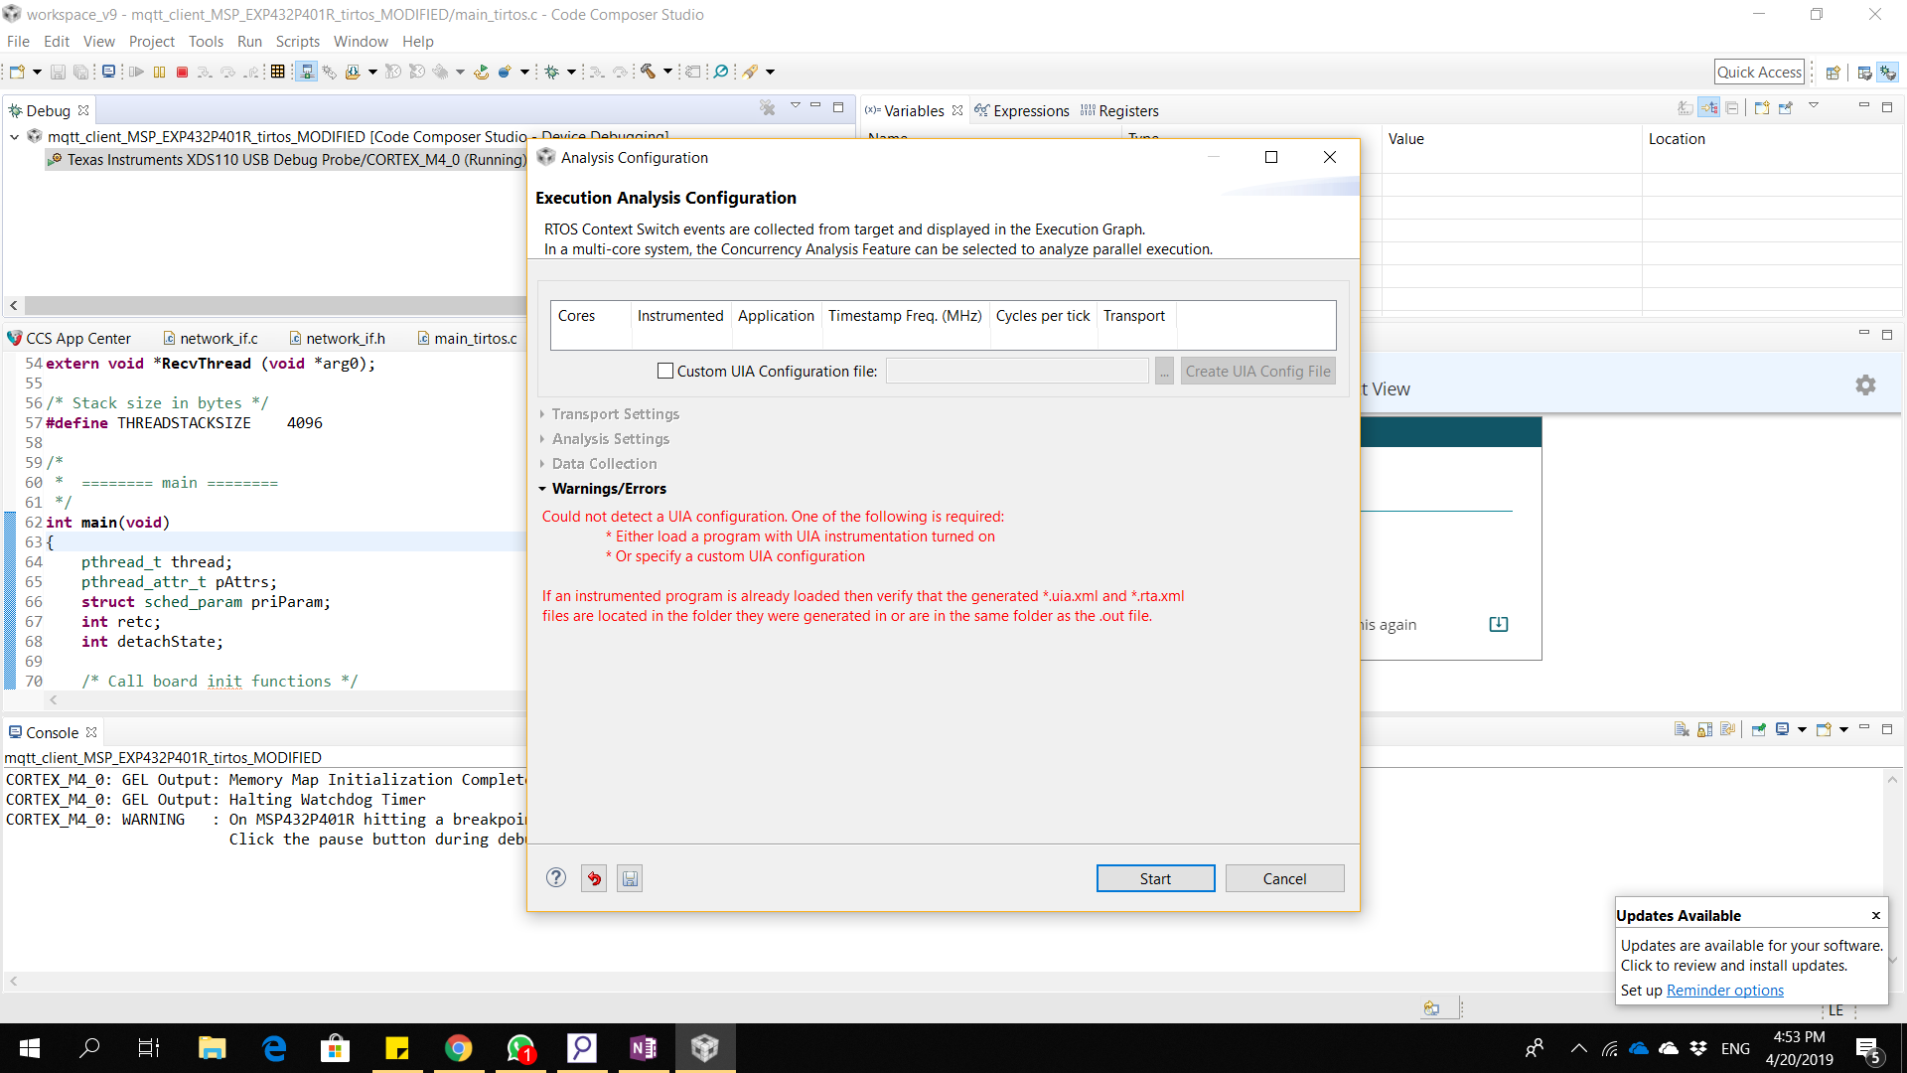Click the debug bug icon in toolbar
The image size is (1907, 1073).
(552, 72)
